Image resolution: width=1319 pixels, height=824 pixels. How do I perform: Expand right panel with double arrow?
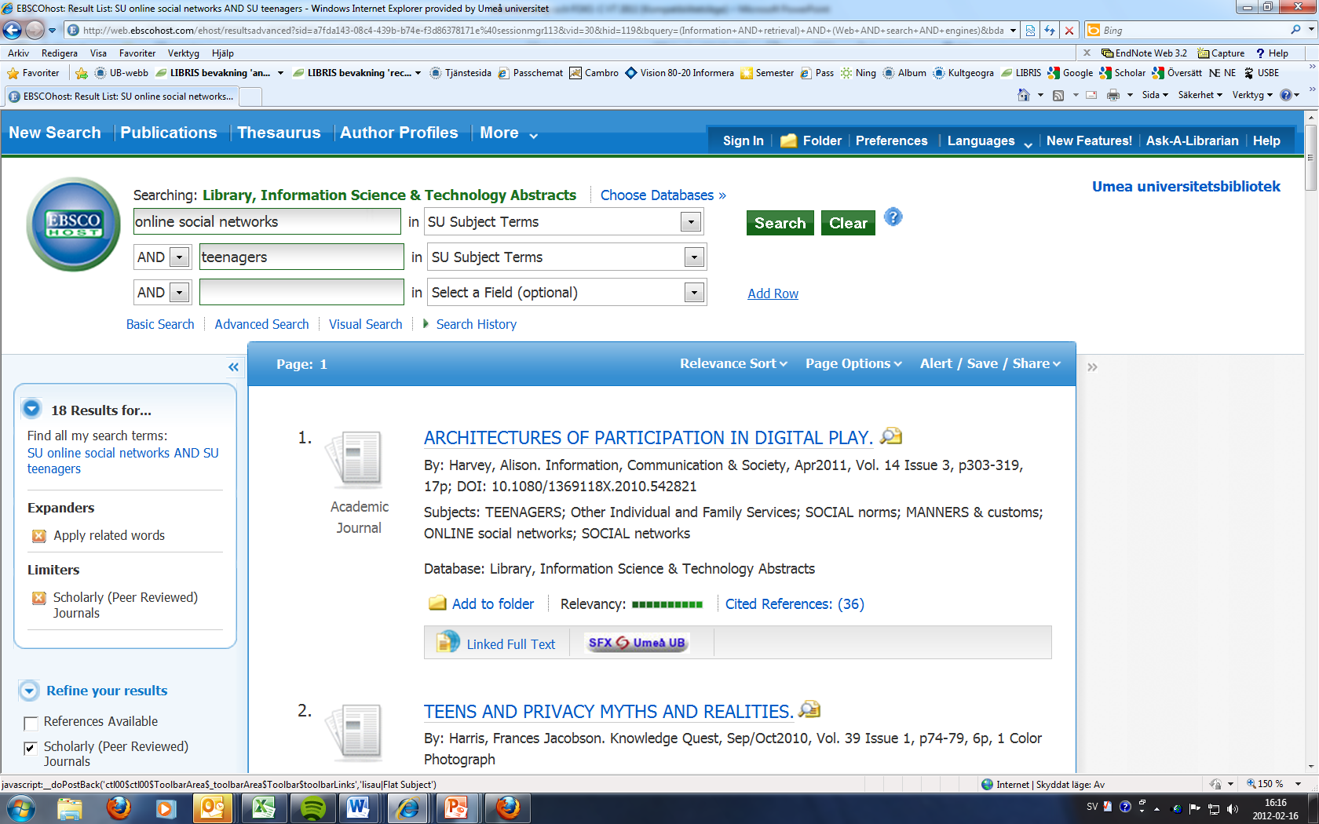pos(1092,367)
